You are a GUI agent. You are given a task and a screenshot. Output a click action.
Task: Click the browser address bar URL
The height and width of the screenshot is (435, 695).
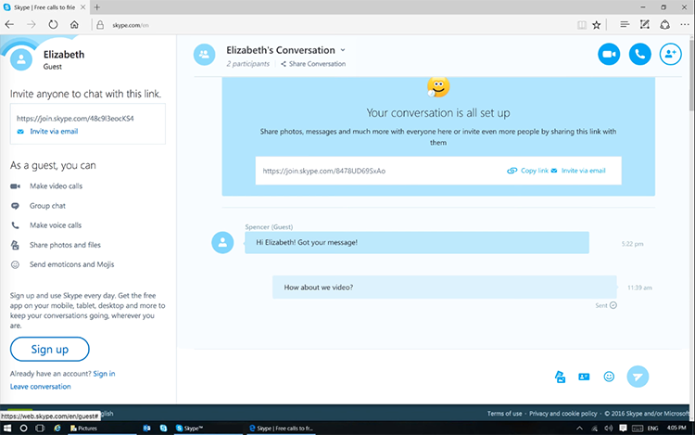tap(131, 25)
